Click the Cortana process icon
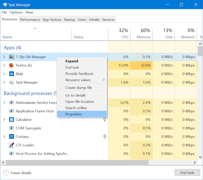This screenshot has height=180, width=203. 12,137
